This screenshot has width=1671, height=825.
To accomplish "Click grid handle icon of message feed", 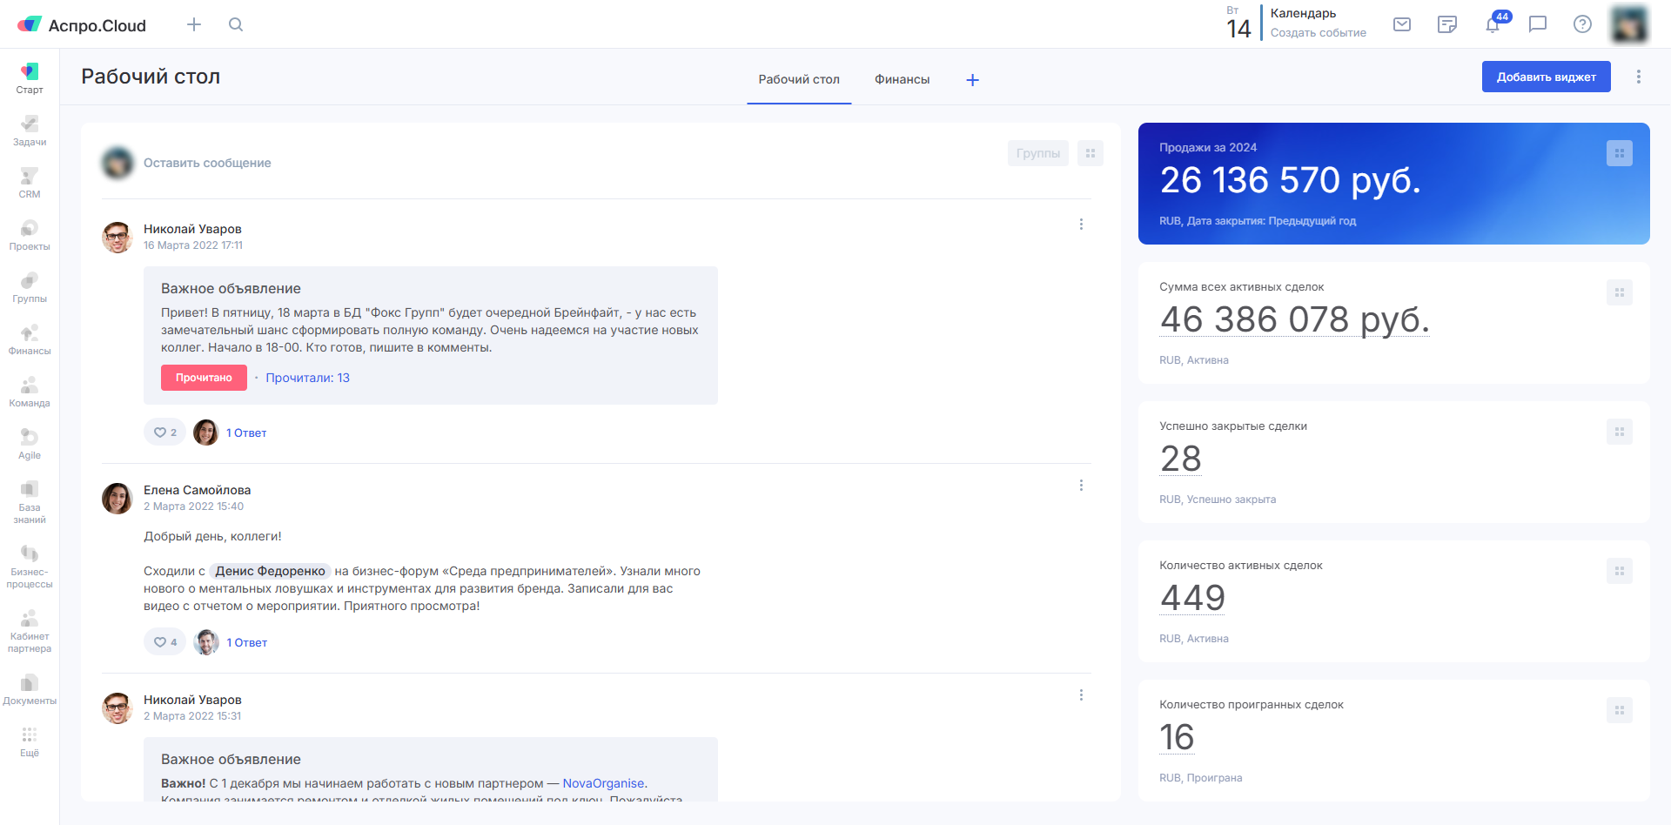I will pos(1091,153).
